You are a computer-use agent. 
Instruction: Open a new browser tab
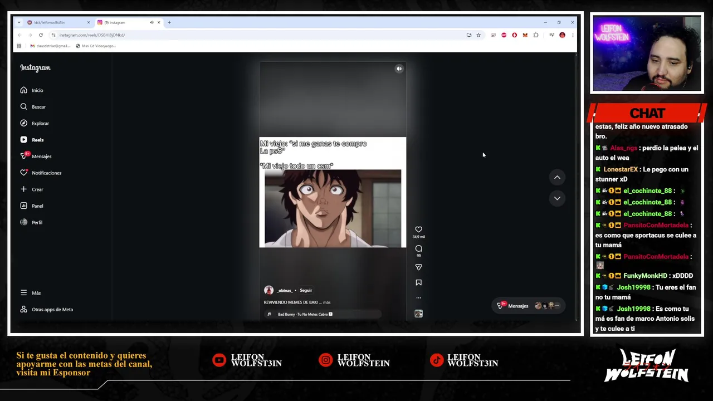pyautogui.click(x=169, y=22)
